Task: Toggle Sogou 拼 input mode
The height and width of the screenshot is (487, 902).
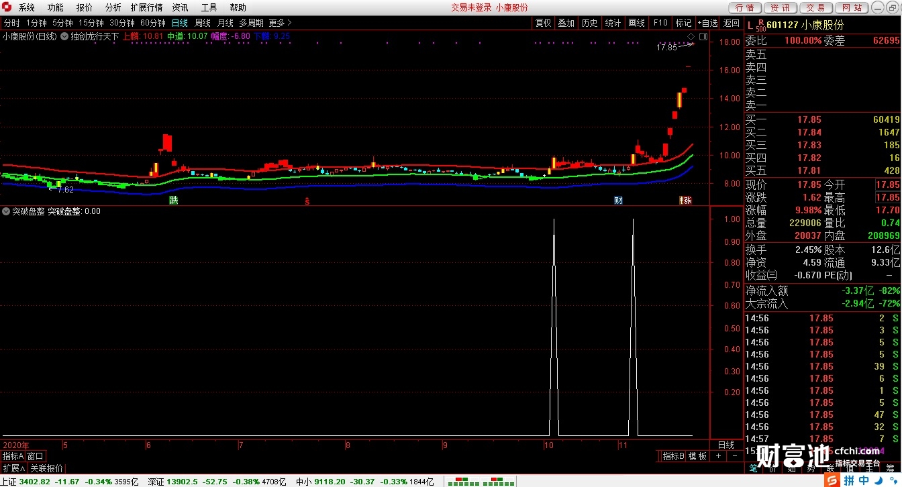Action: [849, 480]
